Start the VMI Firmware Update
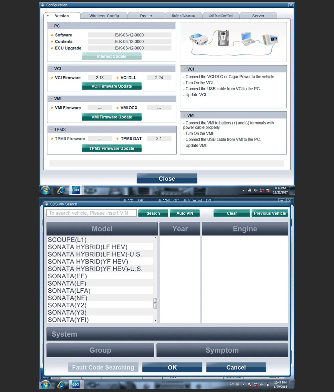This screenshot has height=392, width=334. [x=112, y=117]
